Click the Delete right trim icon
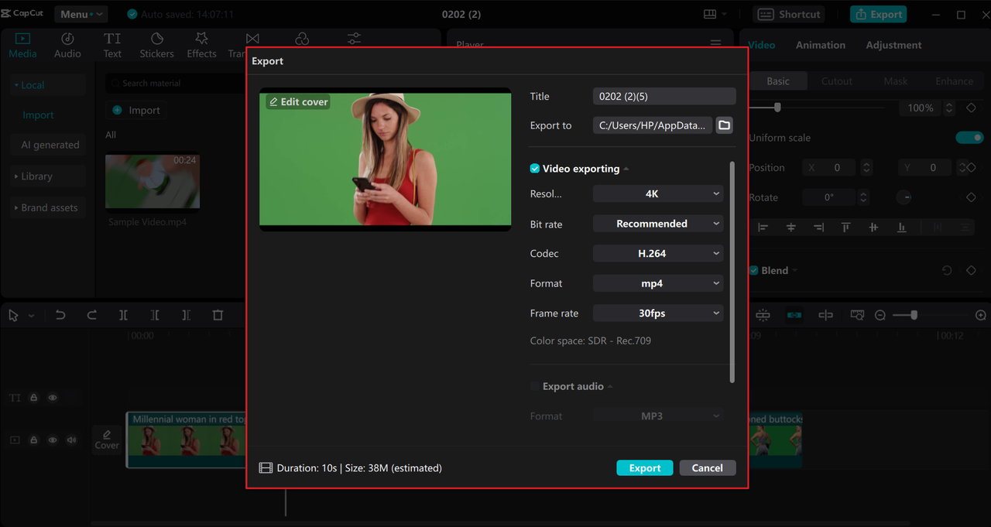The width and height of the screenshot is (991, 527). coord(186,315)
